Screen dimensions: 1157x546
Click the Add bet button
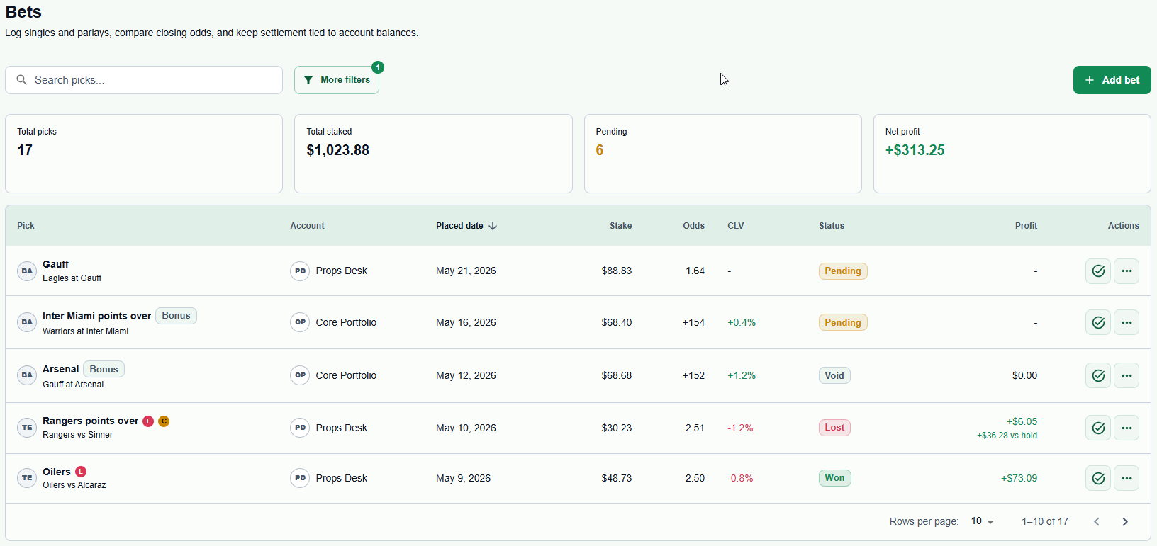coord(1112,80)
